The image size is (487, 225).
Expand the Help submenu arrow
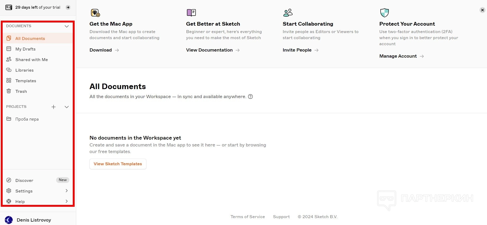(66, 201)
